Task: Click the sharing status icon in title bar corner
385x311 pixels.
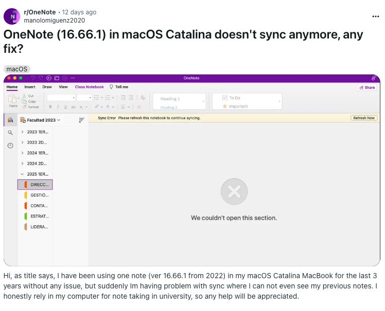Action: pyautogui.click(x=374, y=78)
